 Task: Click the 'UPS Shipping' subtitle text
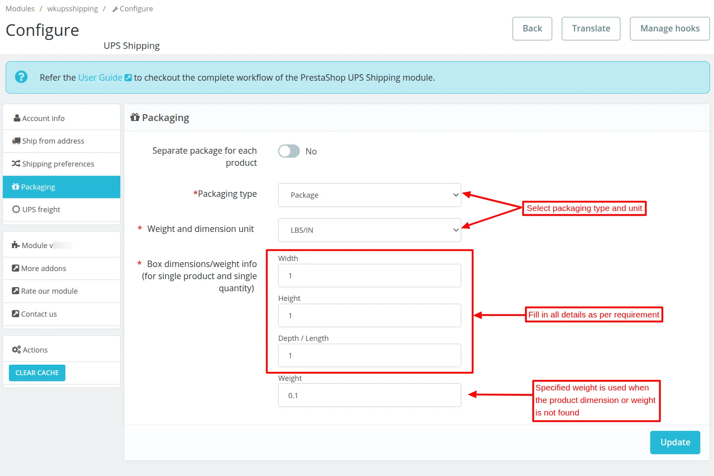[x=132, y=46]
